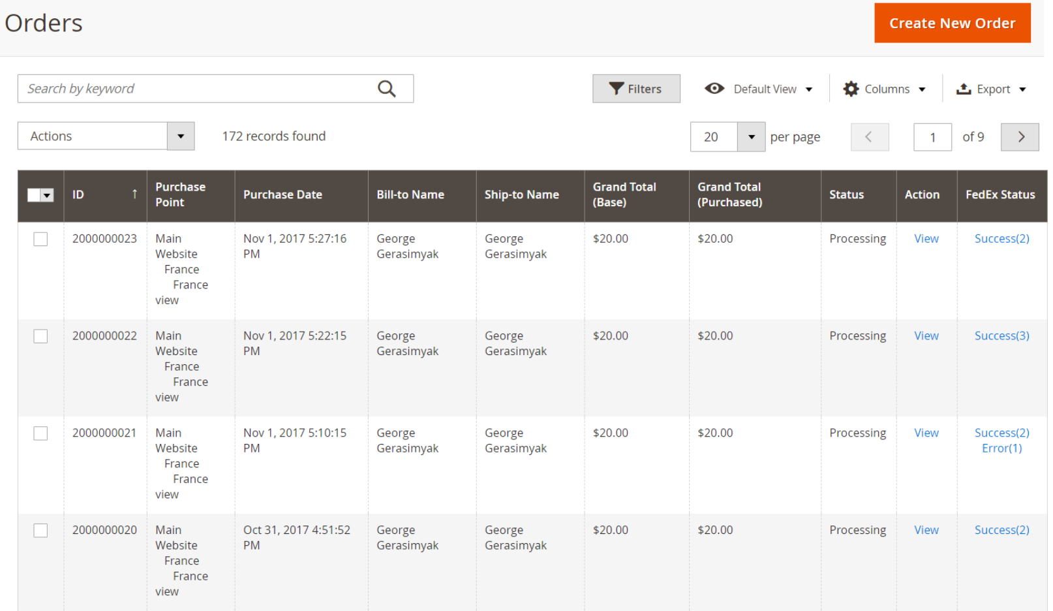Open Filters with the funnel button
Image resolution: width=1053 pixels, height=611 pixels.
[617, 89]
